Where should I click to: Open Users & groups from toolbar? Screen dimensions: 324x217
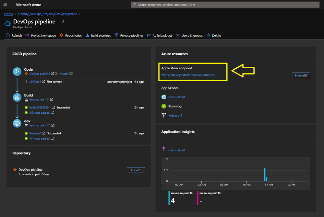coord(189,36)
